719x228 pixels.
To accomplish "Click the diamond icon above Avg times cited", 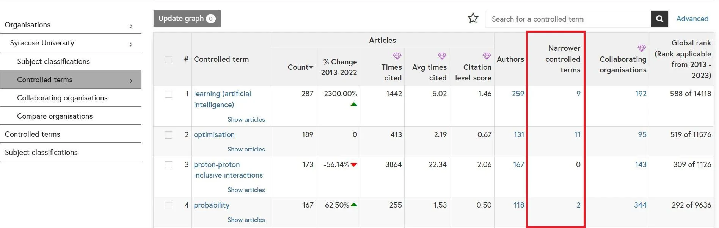I will pos(442,56).
